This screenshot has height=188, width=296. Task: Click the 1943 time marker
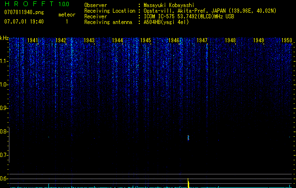click(x=89, y=40)
